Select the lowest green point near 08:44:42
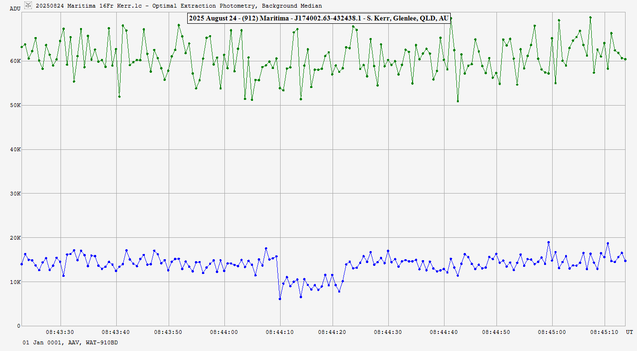The image size is (637, 351). pos(458,101)
